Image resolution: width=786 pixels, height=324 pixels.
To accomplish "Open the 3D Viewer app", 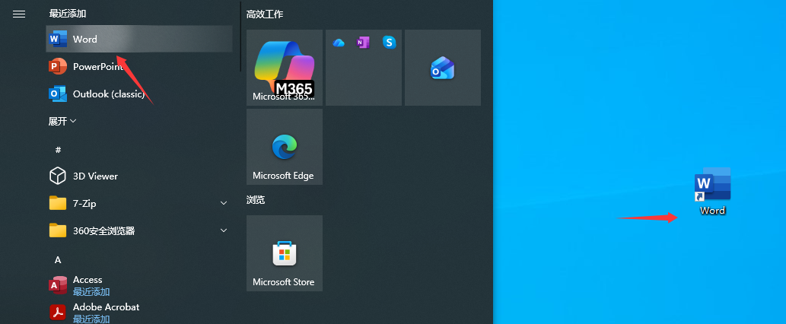I will (x=95, y=176).
